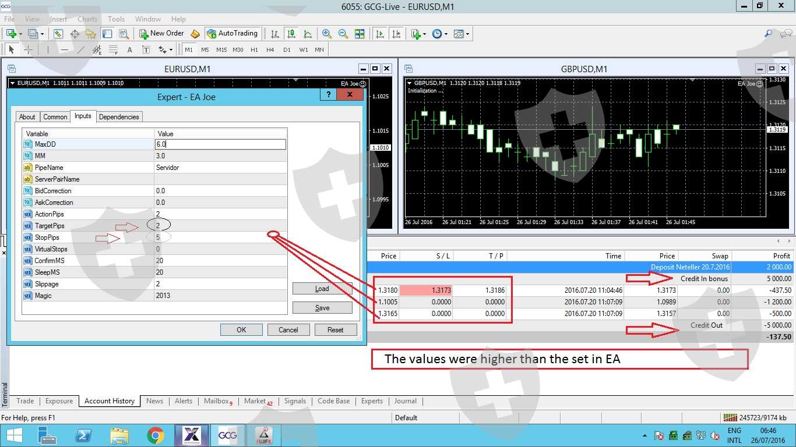Zoom in on the chart
The image size is (796, 447).
[x=327, y=34]
